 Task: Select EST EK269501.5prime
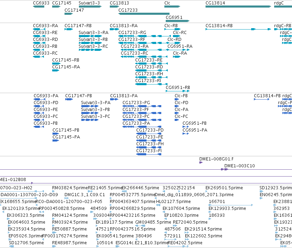coord(224,188)
